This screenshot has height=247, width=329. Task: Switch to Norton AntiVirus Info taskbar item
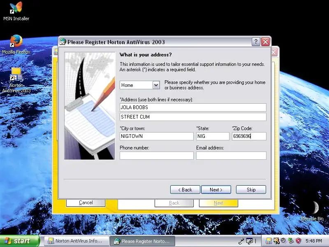click(76, 241)
